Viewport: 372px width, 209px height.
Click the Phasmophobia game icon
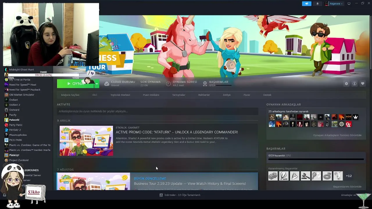[6, 135]
